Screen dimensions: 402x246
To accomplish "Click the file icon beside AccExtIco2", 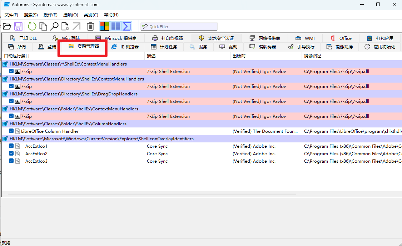I will click(x=18, y=153).
